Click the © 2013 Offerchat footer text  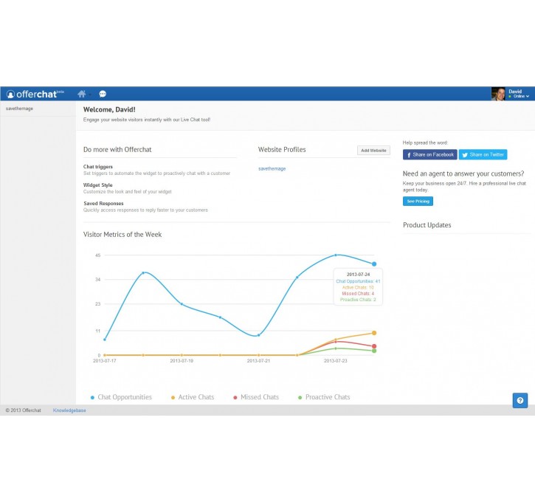[x=23, y=410]
